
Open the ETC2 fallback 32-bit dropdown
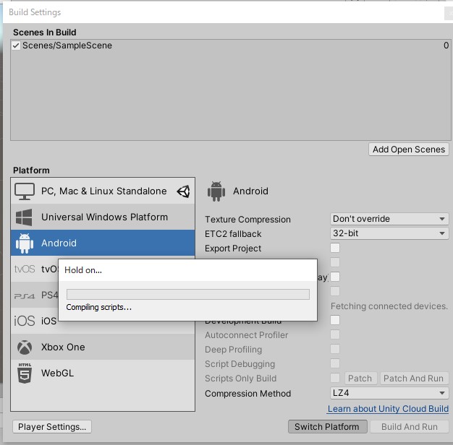click(389, 233)
